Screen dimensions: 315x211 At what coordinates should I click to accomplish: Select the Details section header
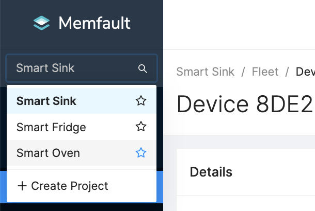(211, 172)
